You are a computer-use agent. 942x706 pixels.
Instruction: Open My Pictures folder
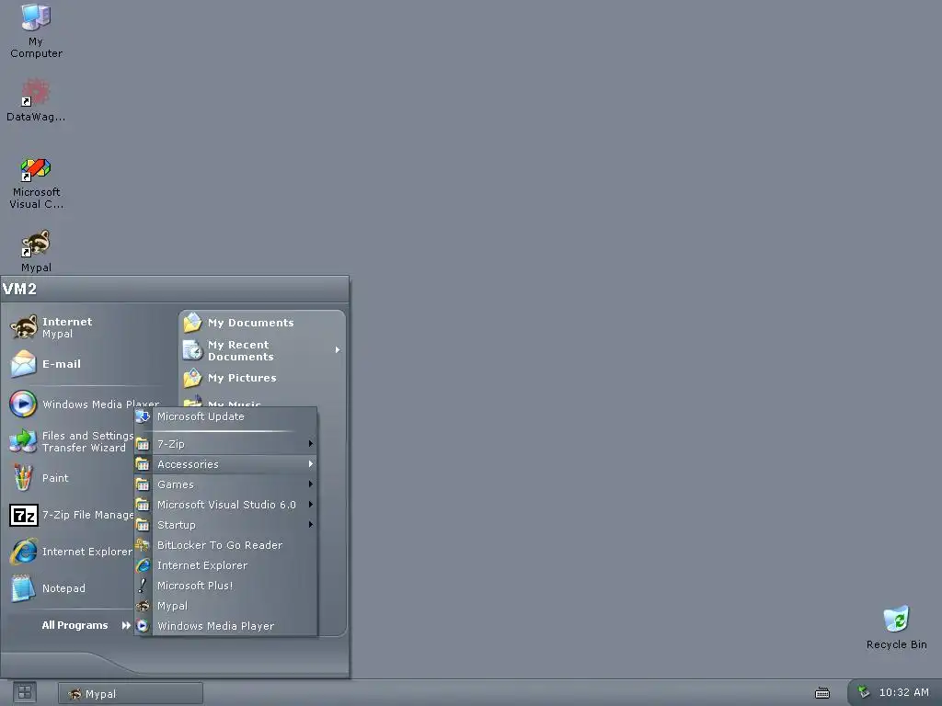coord(262,378)
